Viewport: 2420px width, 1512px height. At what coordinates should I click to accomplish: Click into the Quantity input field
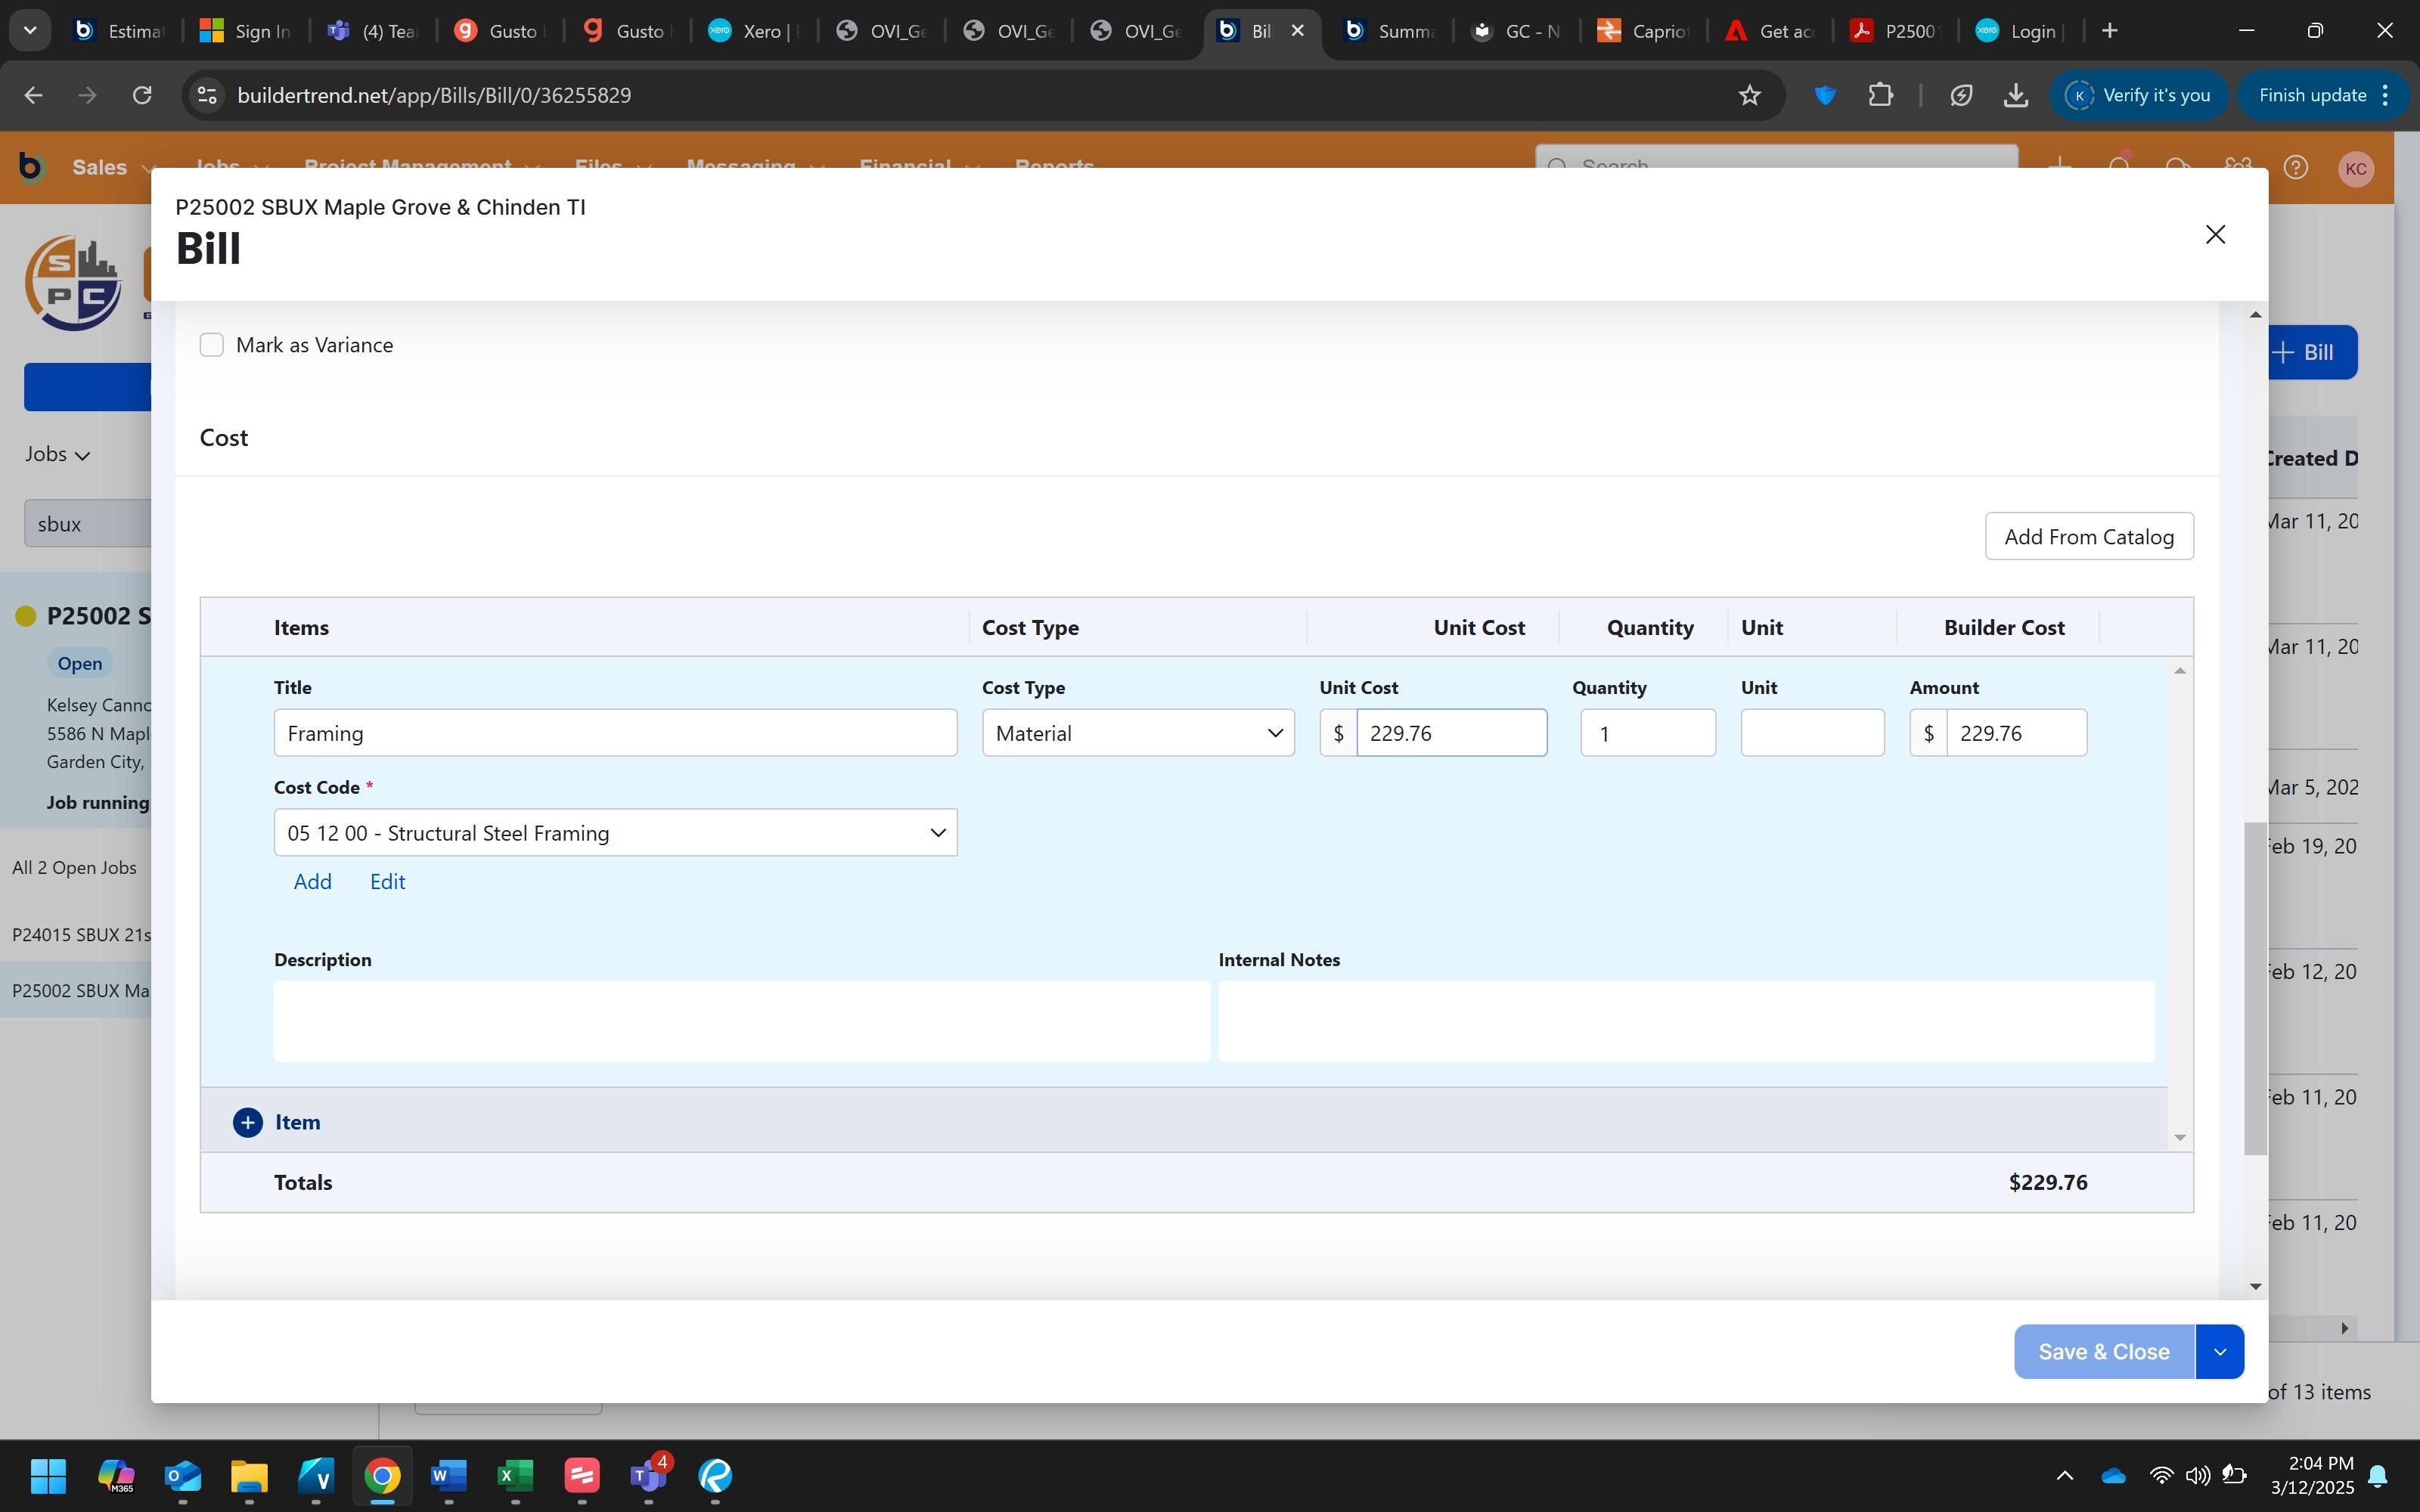click(1647, 733)
